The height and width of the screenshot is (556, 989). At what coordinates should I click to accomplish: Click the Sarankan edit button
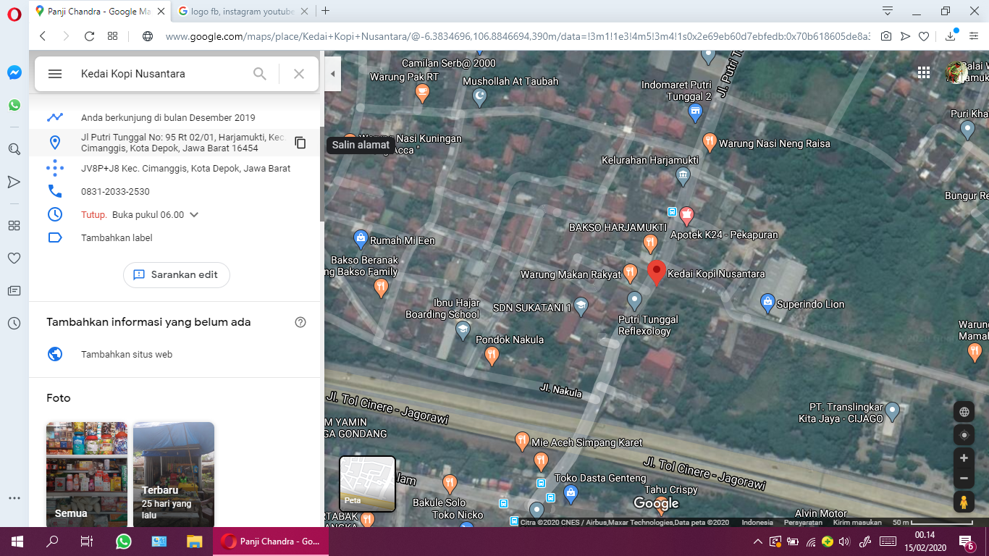pyautogui.click(x=176, y=275)
